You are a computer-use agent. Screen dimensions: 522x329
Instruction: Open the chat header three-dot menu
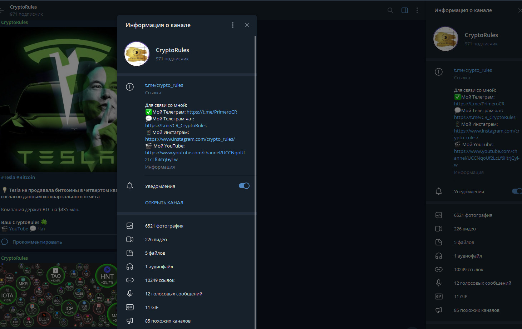coord(417,10)
